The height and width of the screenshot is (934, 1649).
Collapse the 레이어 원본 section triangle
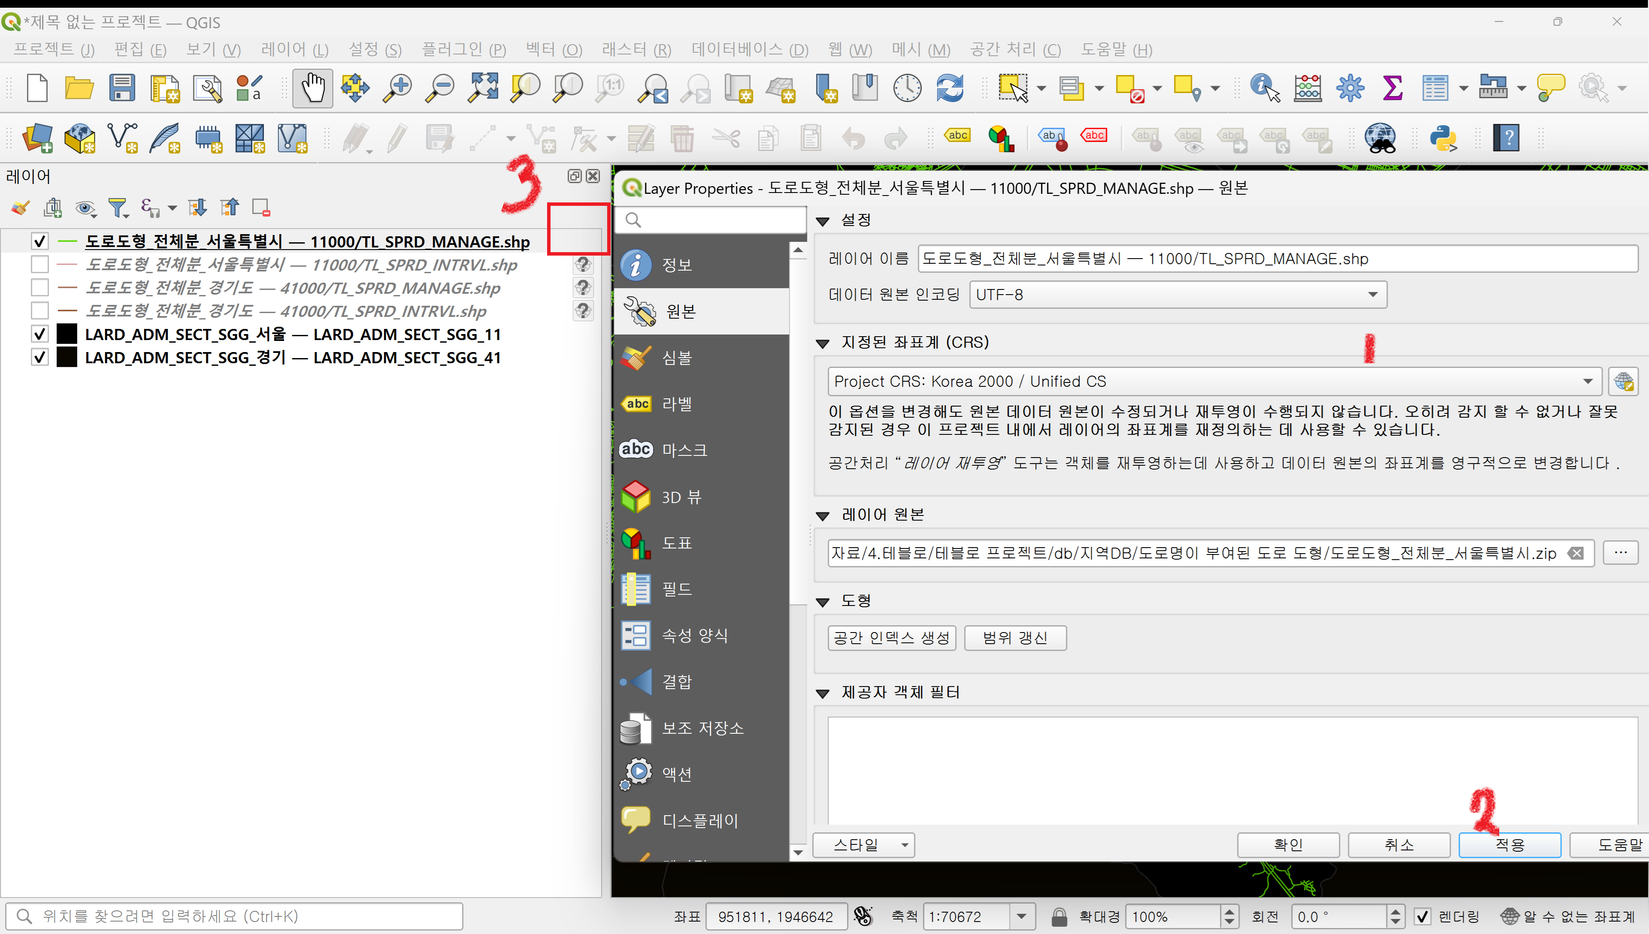(822, 516)
